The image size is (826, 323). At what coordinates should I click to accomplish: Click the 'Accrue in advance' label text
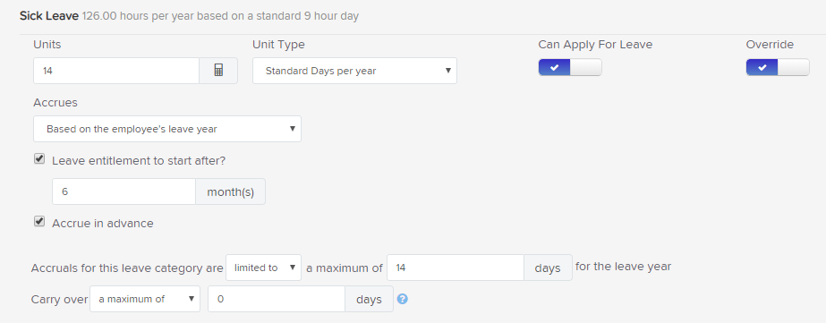pos(103,224)
